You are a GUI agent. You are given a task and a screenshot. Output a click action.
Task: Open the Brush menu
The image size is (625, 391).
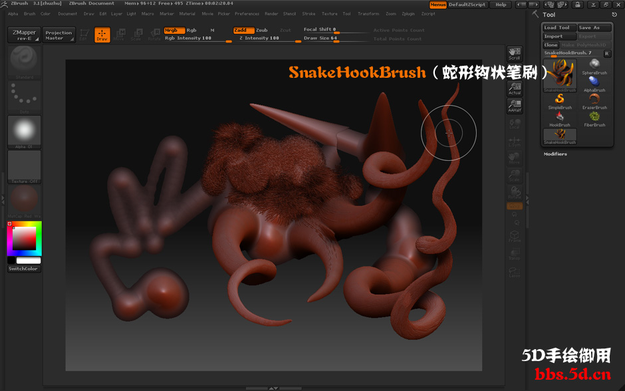pyautogui.click(x=29, y=13)
